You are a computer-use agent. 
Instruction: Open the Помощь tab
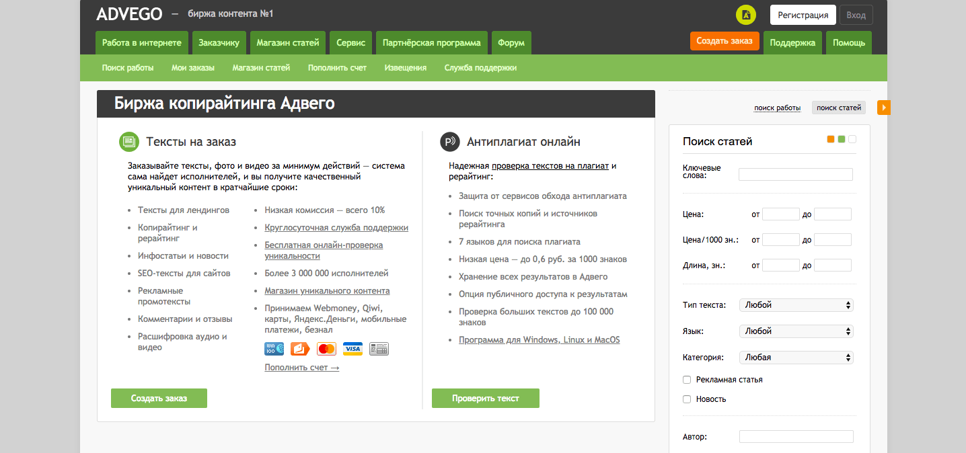849,43
